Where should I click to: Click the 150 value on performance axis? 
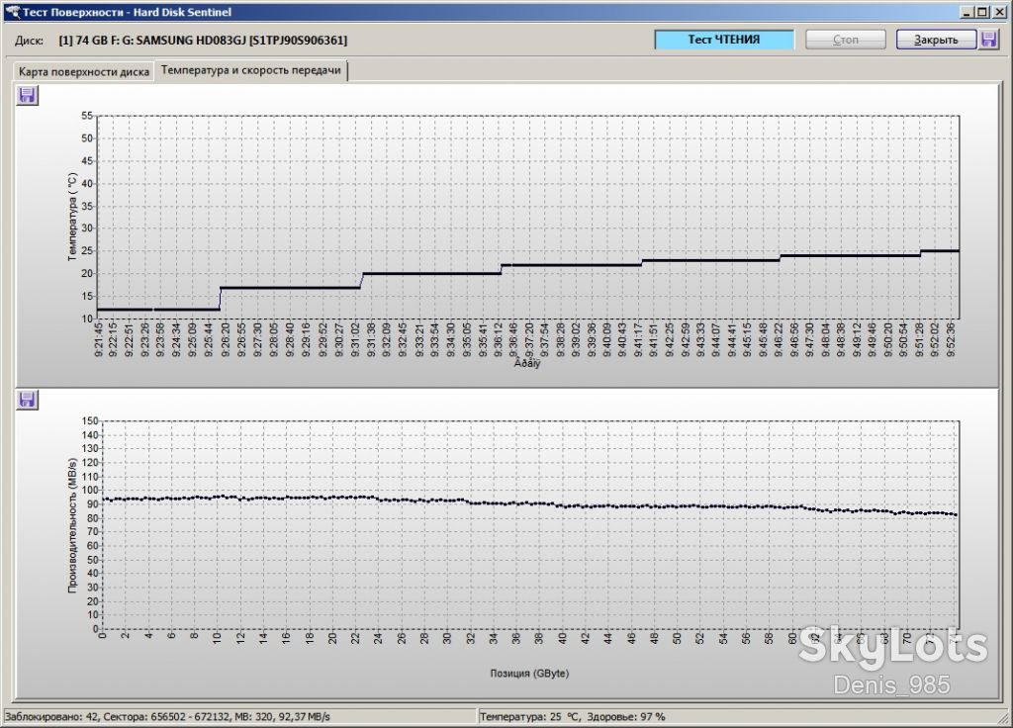90,421
